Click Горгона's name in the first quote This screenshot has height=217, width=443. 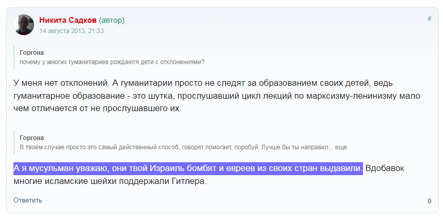coord(31,53)
